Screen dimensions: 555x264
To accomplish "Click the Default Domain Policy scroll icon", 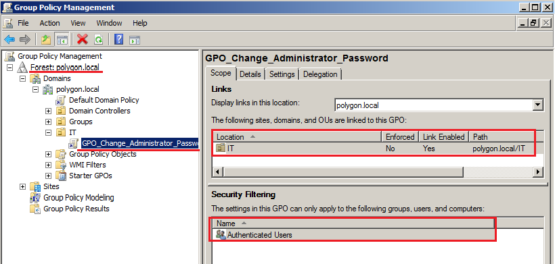I will [x=61, y=100].
